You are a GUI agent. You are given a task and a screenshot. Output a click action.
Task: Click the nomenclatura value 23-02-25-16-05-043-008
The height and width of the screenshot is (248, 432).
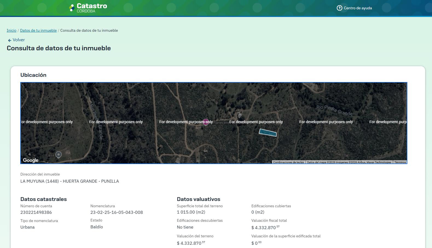click(117, 212)
